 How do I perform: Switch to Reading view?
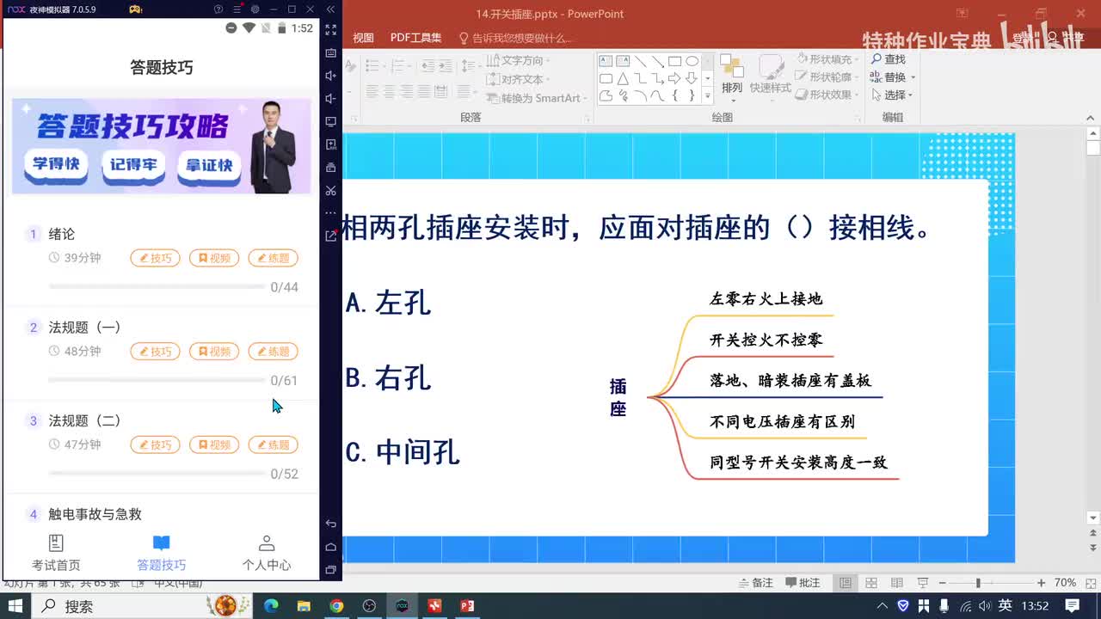pos(896,583)
